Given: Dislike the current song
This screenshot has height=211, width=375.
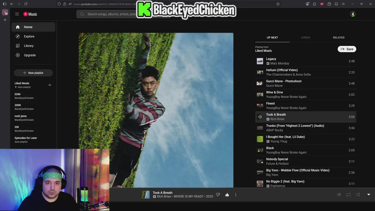Looking at the screenshot, I should click(x=218, y=195).
